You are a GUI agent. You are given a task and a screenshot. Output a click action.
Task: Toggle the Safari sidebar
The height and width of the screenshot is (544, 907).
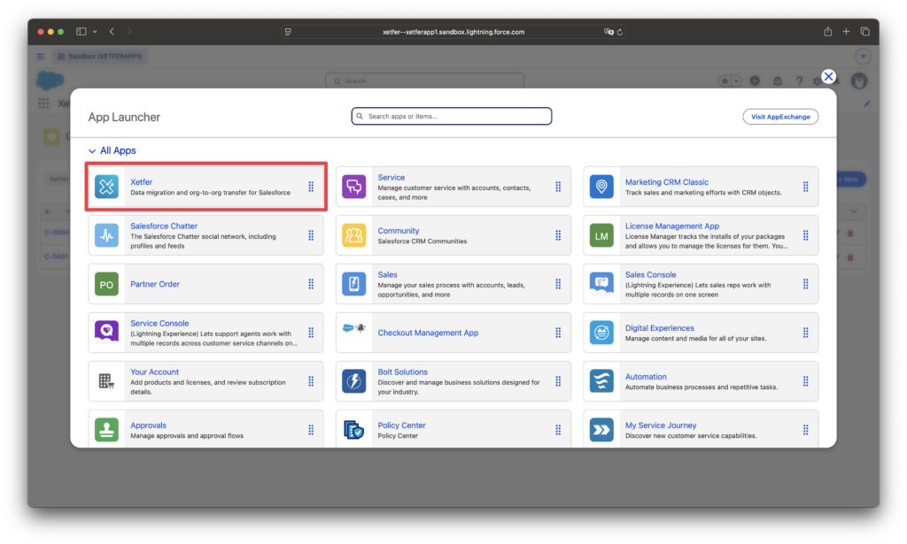[x=81, y=32]
